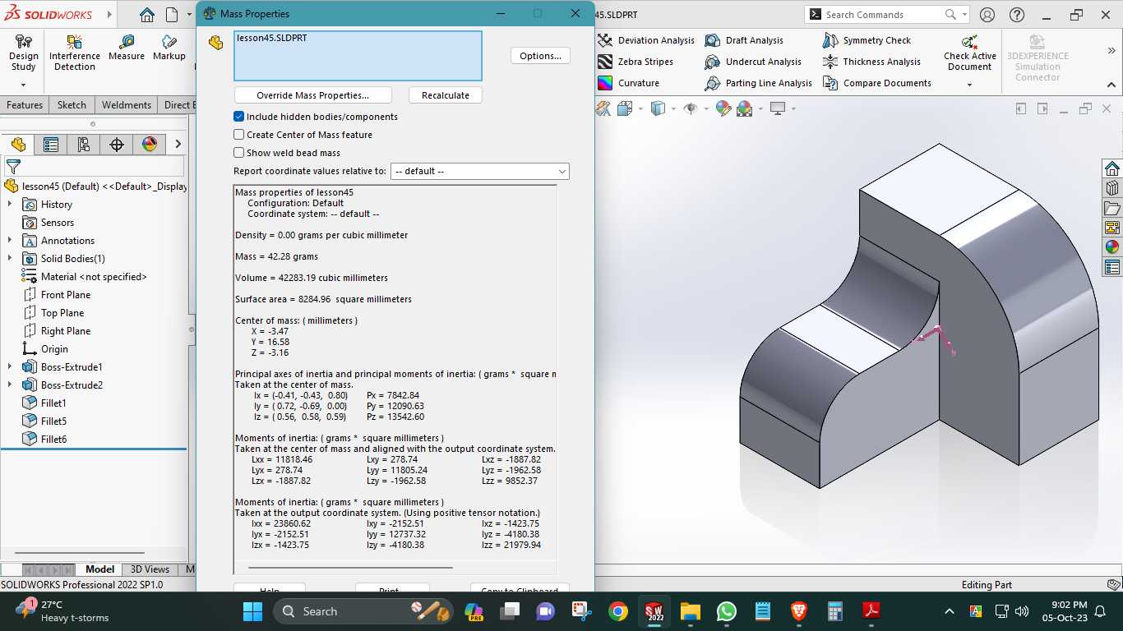Click the Recalculate button
The width and height of the screenshot is (1123, 631).
pos(446,95)
